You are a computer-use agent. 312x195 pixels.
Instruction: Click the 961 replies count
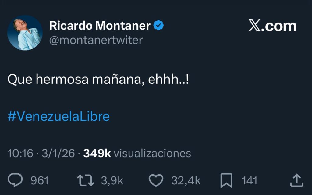(x=40, y=181)
